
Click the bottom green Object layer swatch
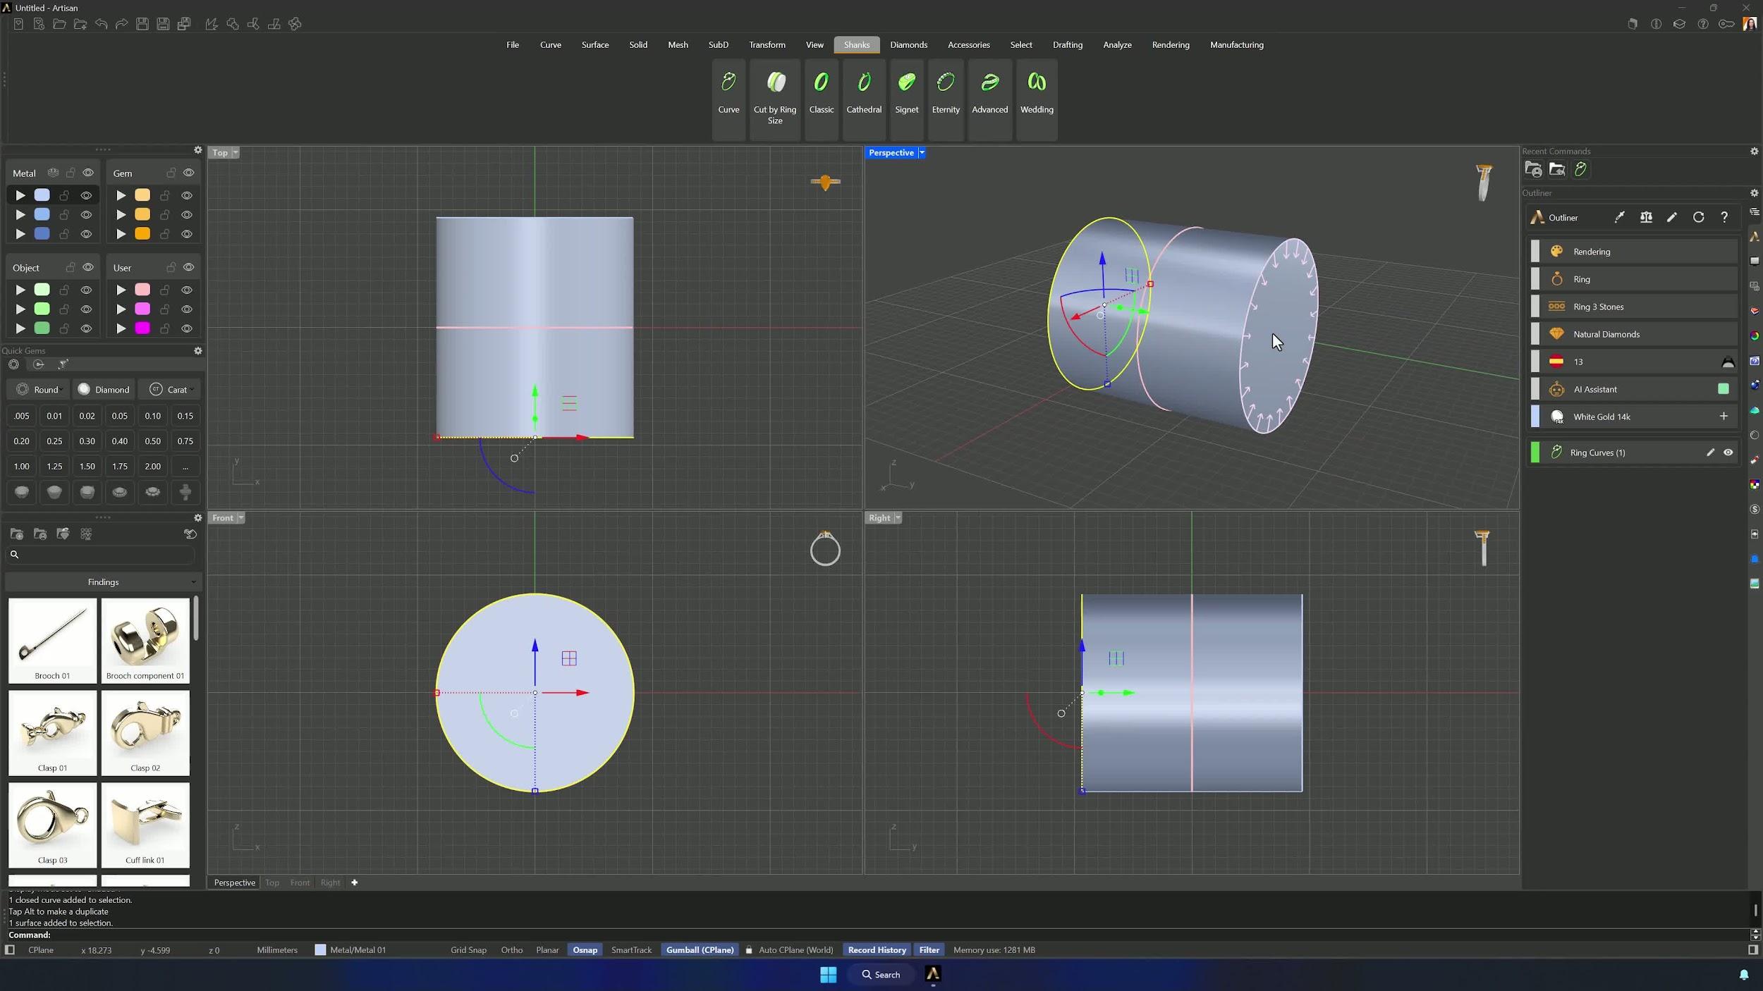click(42, 328)
